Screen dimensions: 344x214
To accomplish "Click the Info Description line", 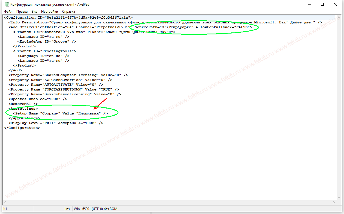I will pyautogui.click(x=165, y=22).
